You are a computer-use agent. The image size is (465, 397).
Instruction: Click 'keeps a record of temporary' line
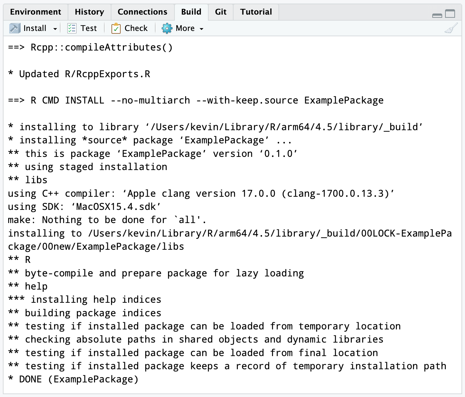click(227, 366)
